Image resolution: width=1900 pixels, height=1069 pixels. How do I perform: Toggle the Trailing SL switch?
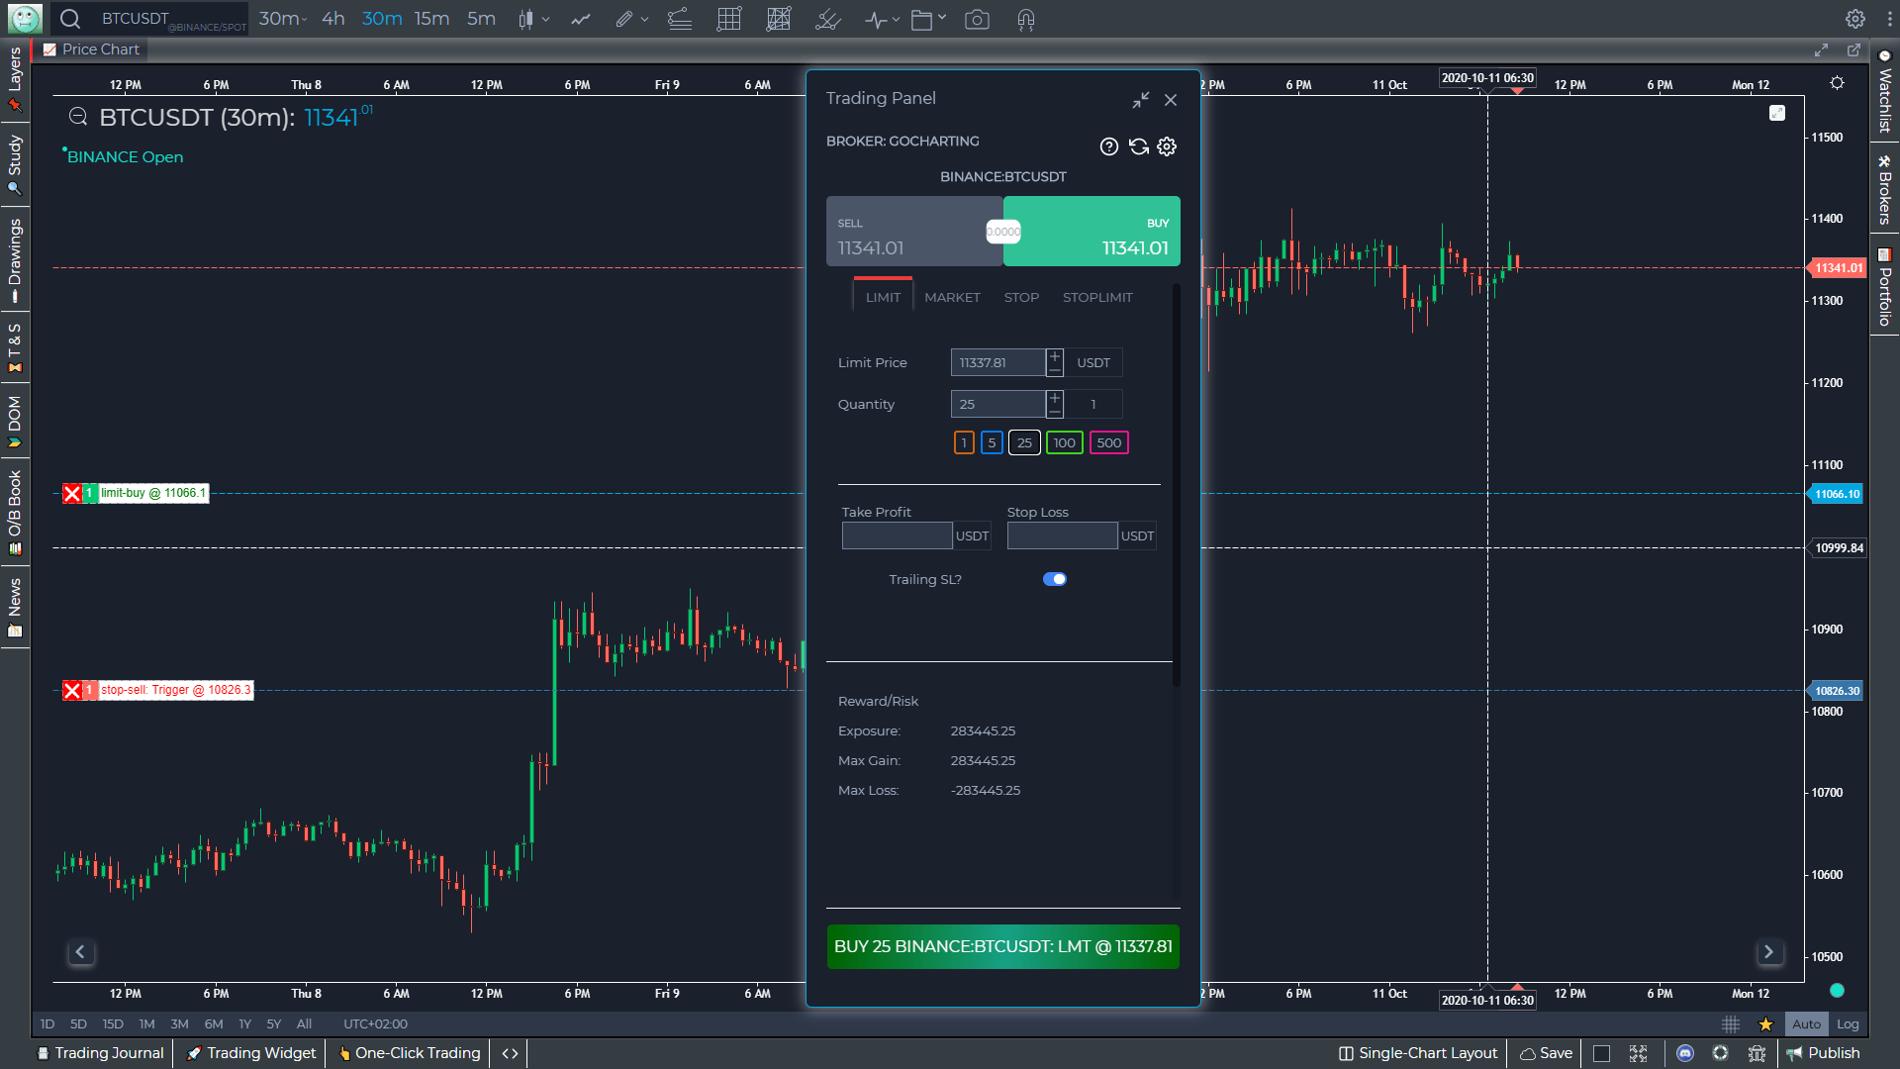click(x=1055, y=579)
